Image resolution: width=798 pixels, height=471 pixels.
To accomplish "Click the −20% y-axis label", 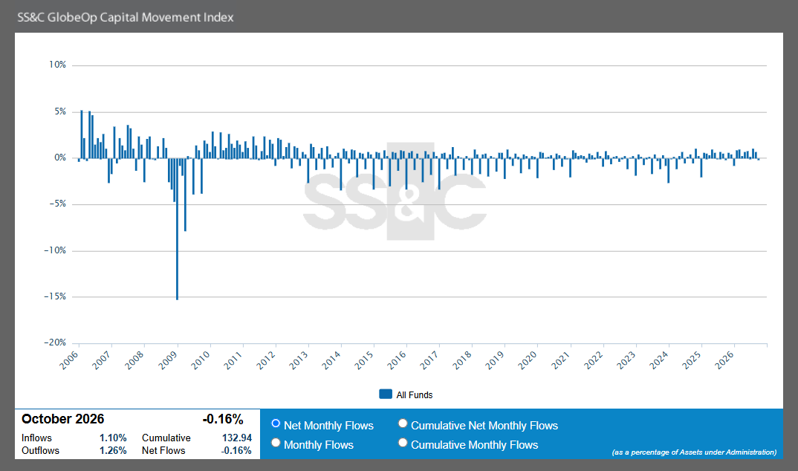I will (55, 342).
